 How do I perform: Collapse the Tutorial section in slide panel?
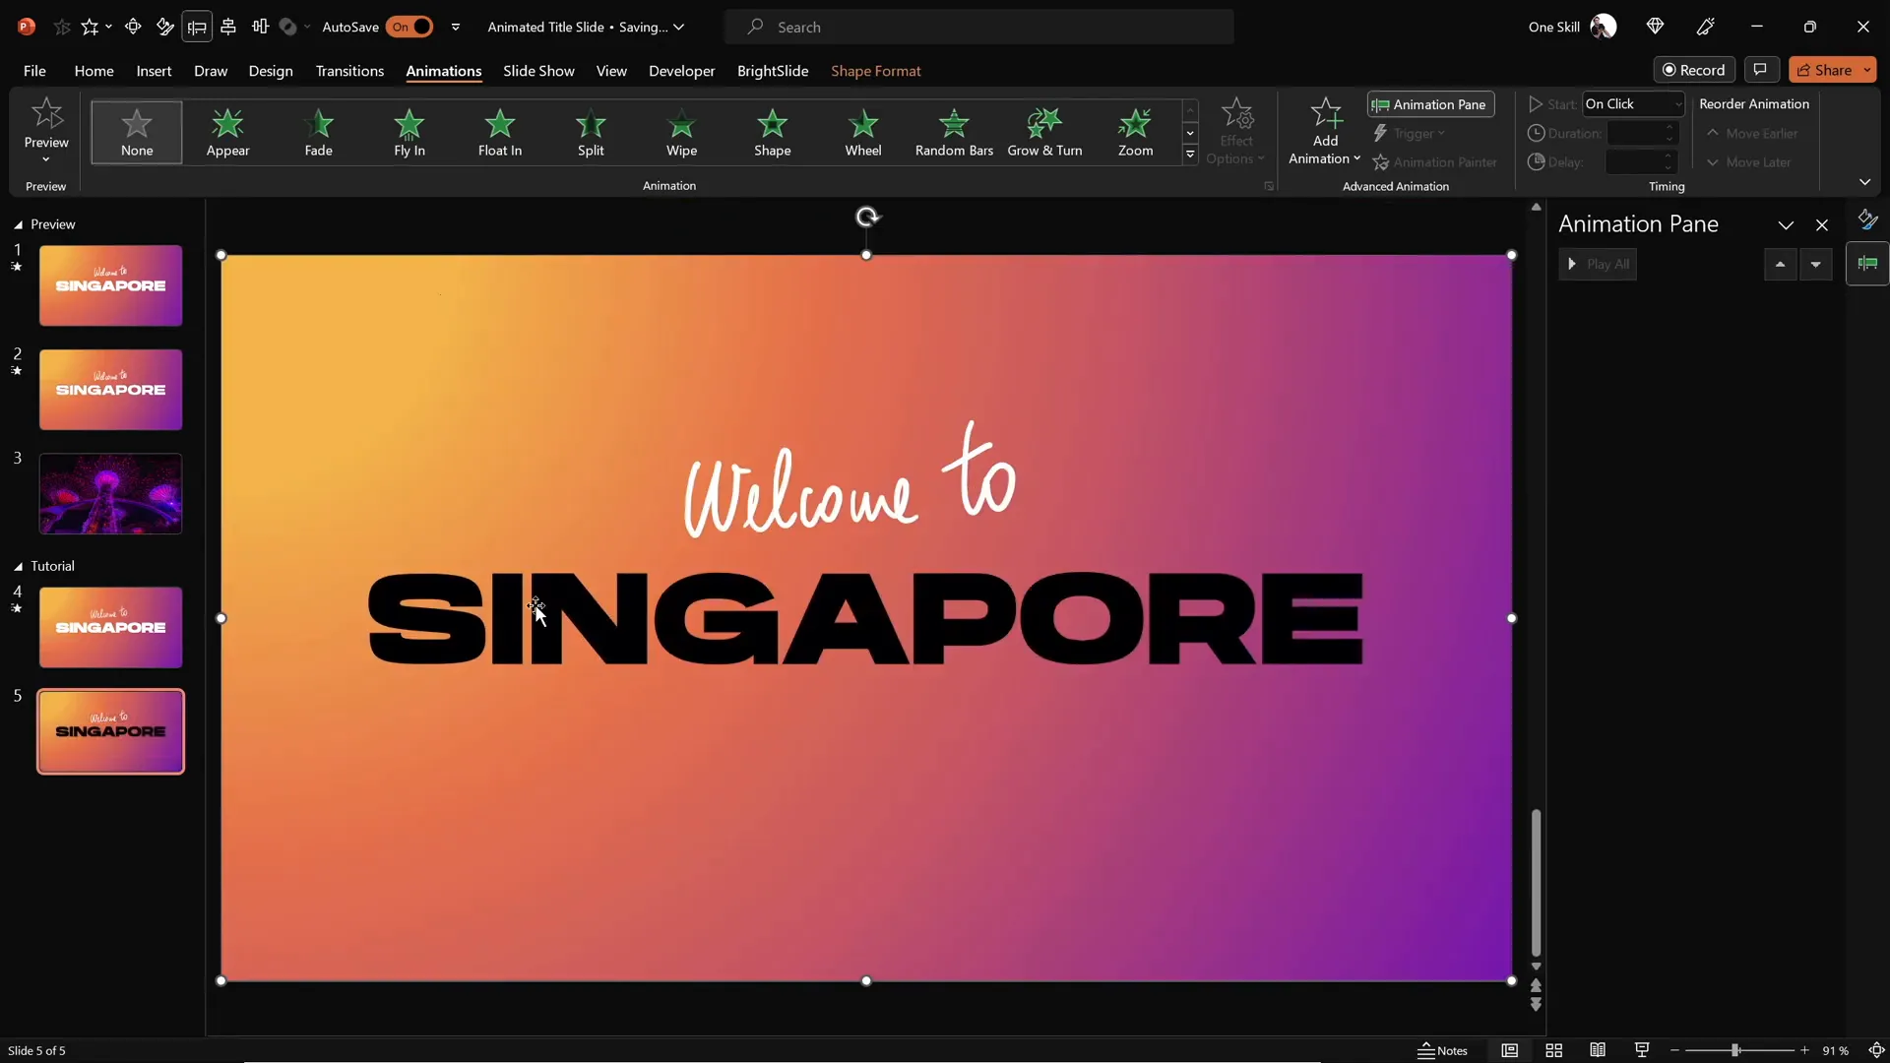click(18, 566)
